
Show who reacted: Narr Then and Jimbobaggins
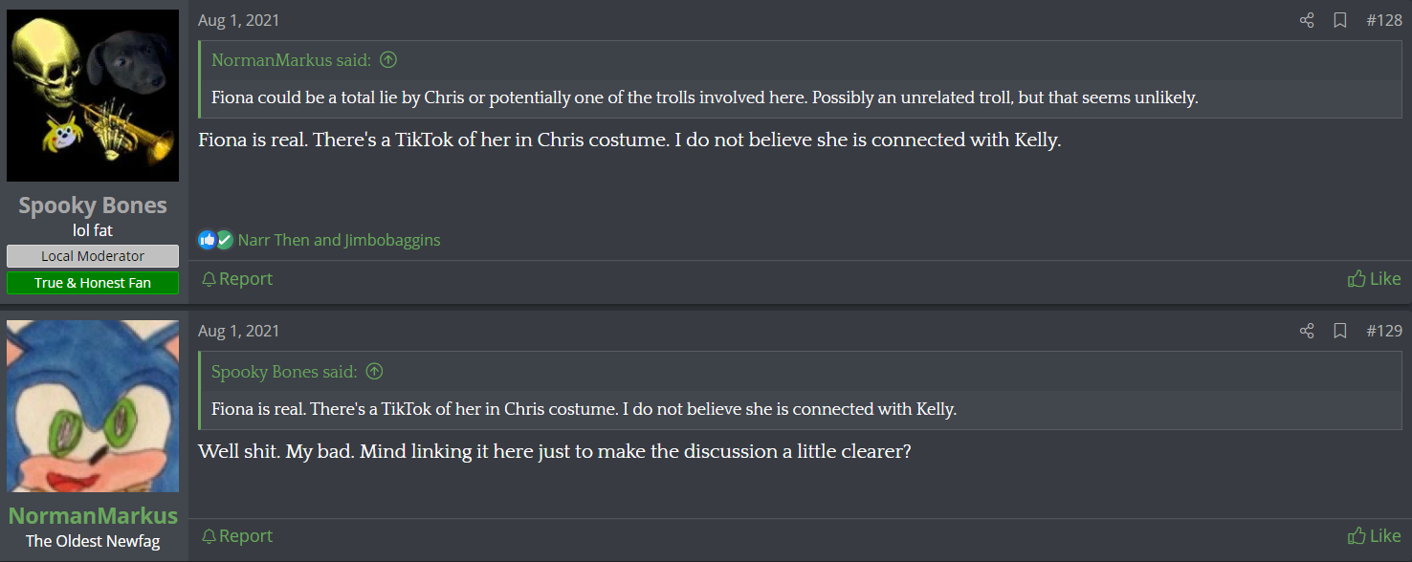339,240
